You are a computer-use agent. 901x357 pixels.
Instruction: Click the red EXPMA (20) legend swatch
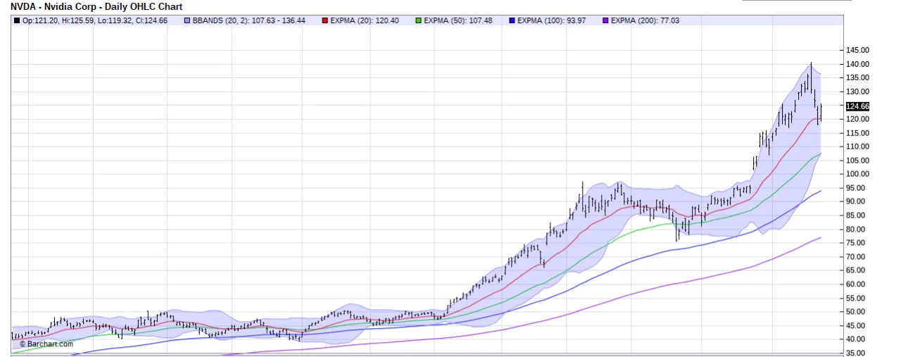(325, 20)
